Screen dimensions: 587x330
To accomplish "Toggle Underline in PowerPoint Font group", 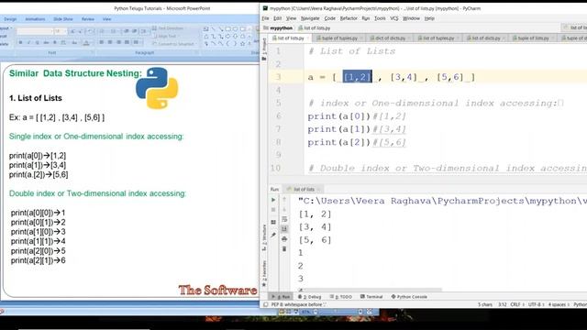I will tap(38, 43).
